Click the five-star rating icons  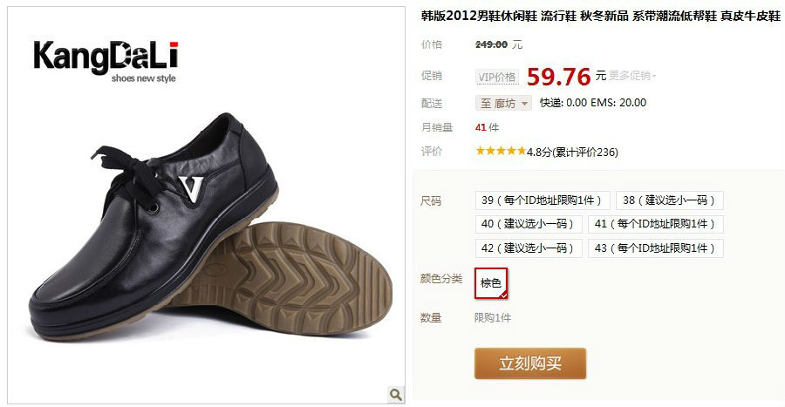[x=501, y=151]
